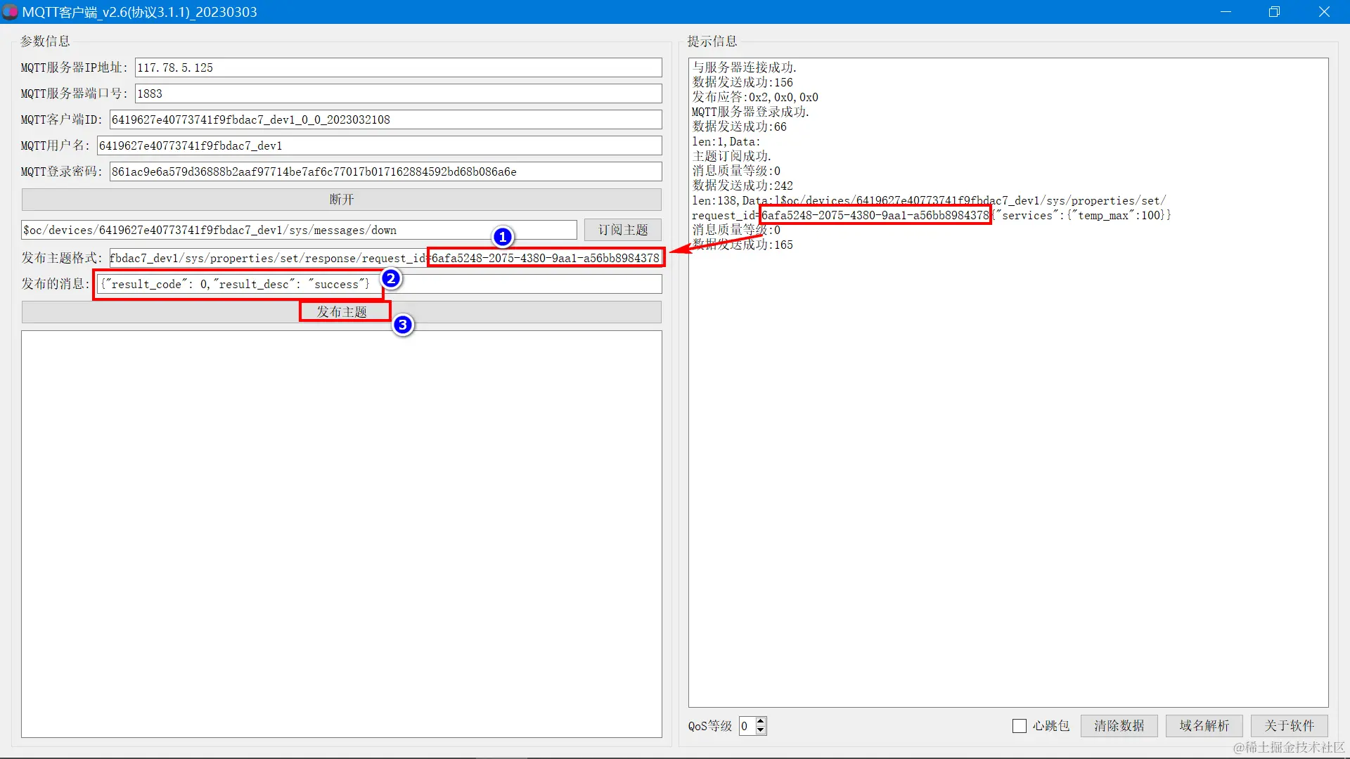This screenshot has height=759, width=1350.
Task: Click the 断开 disconnect button
Action: pyautogui.click(x=341, y=200)
